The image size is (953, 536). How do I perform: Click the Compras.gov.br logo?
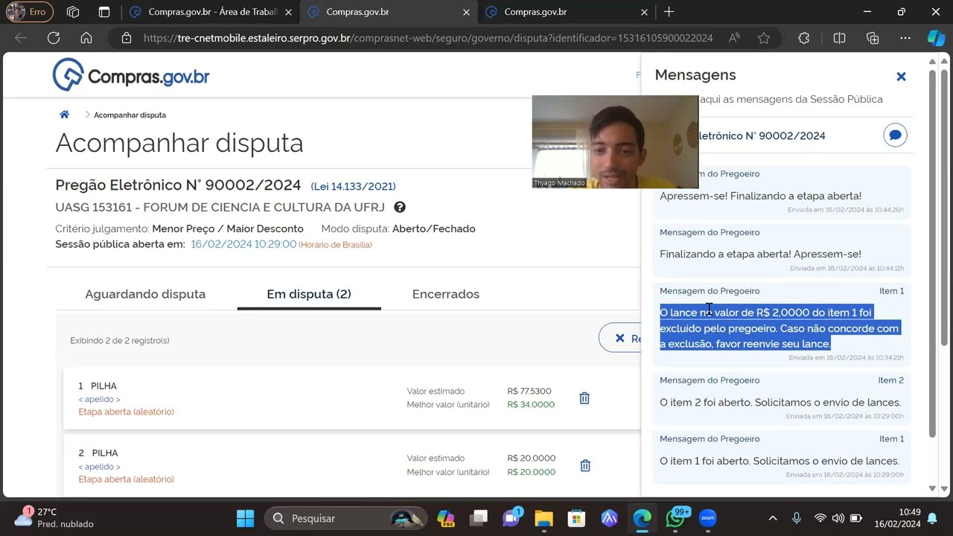pyautogui.click(x=131, y=75)
